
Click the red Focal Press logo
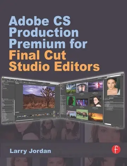pos(116,149)
